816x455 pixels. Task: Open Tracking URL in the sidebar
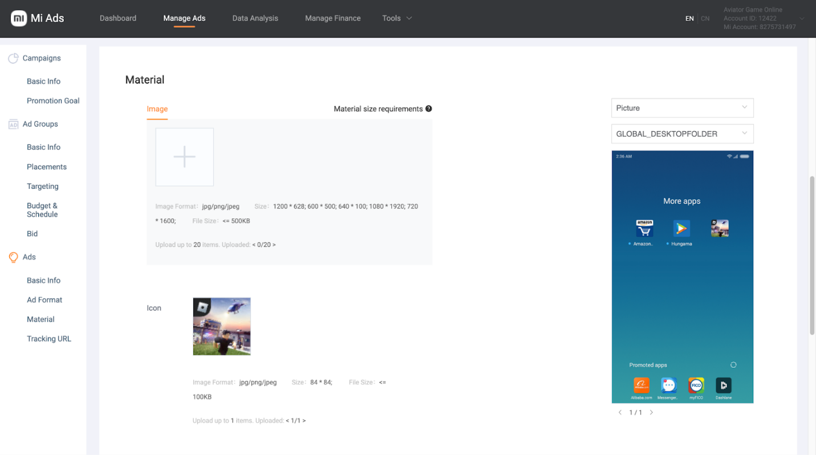click(49, 339)
